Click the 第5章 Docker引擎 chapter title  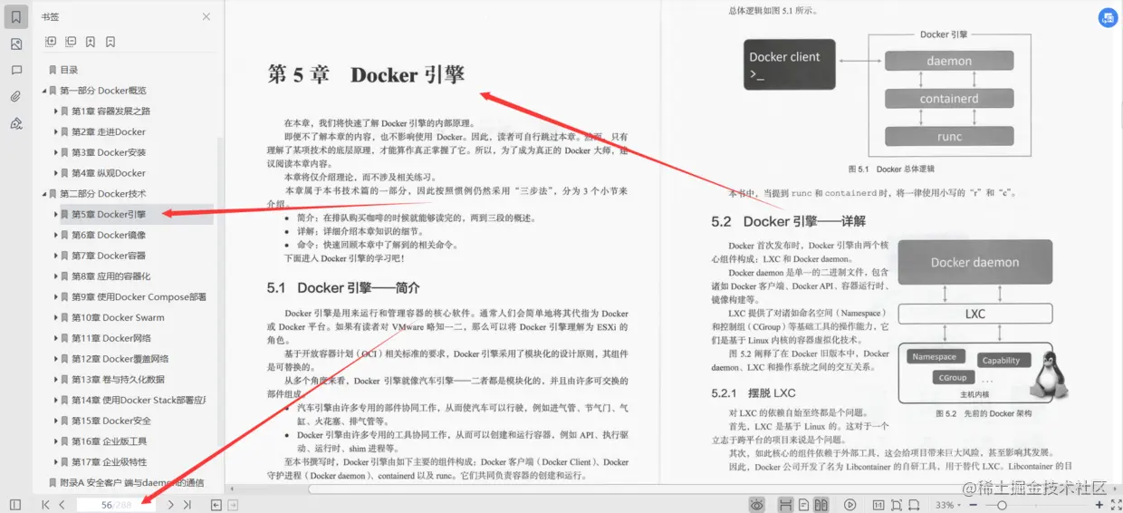coord(366,74)
